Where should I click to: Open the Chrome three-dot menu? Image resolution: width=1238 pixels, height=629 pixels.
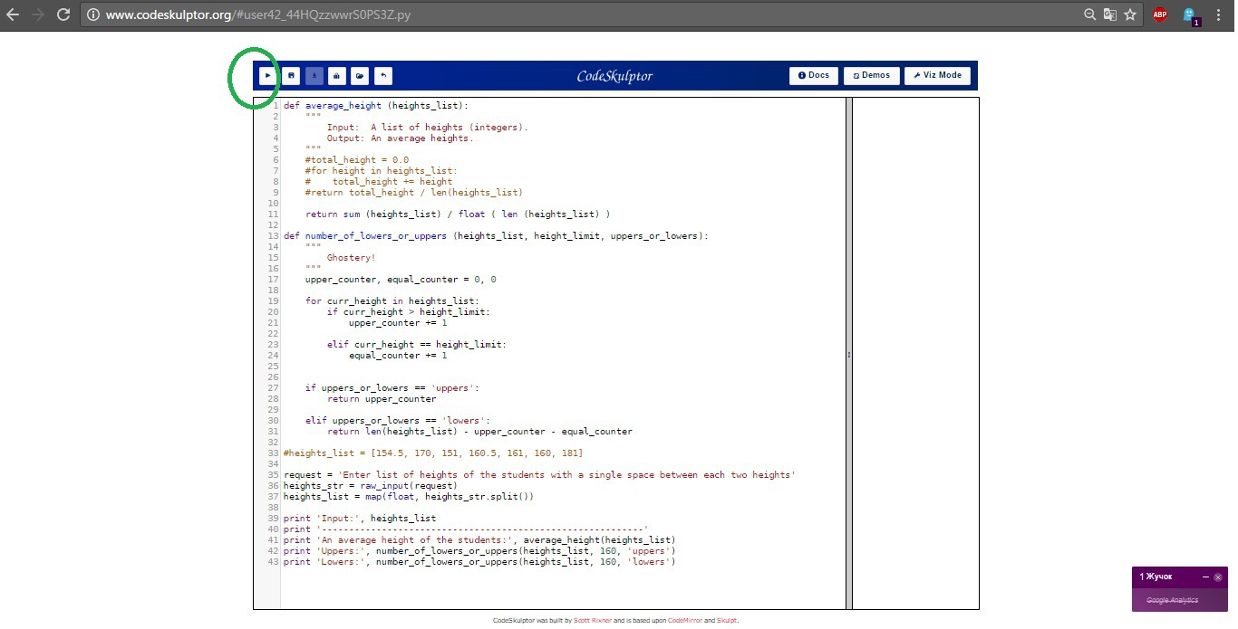point(1222,14)
